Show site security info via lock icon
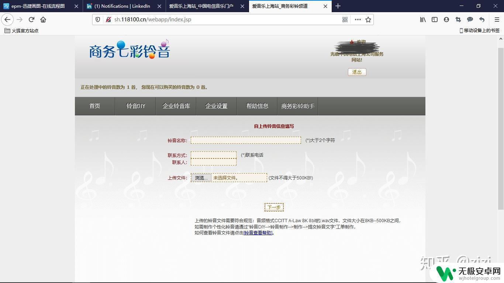Viewport: 504px width, 283px height. [x=108, y=20]
